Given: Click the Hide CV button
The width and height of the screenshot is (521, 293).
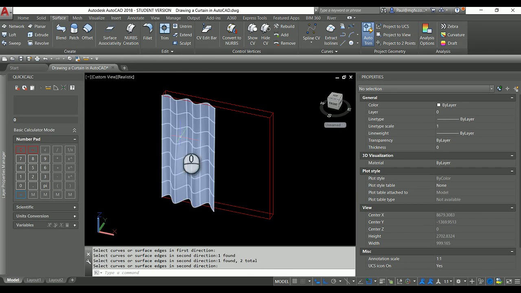Looking at the screenshot, I should pyautogui.click(x=265, y=34).
